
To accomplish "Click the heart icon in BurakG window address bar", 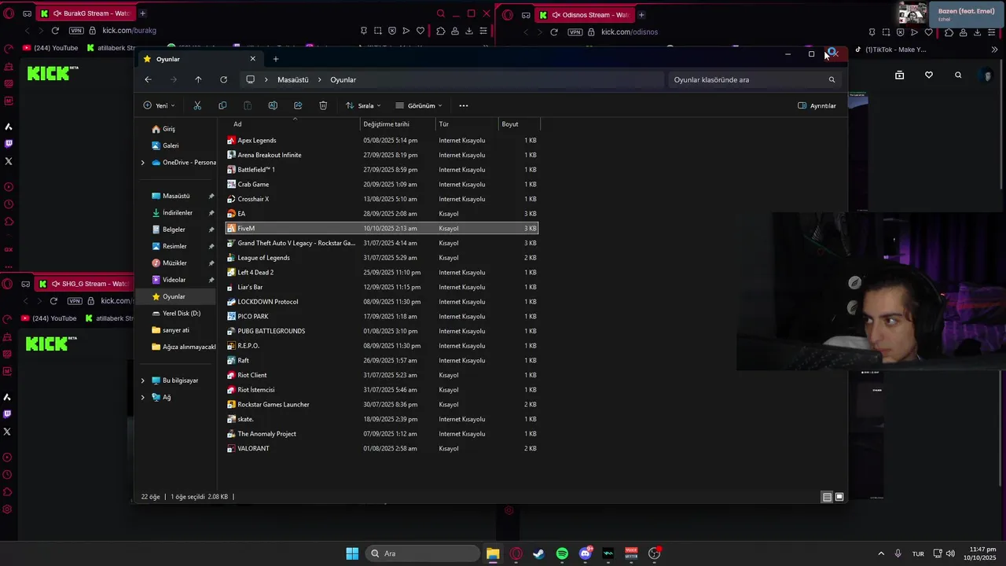I will click(420, 31).
